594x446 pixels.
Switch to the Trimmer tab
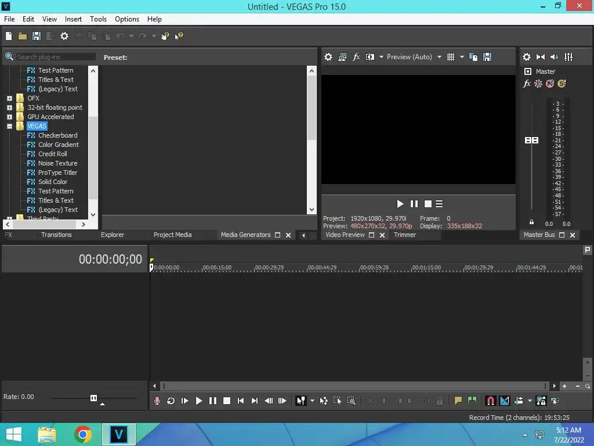(404, 235)
